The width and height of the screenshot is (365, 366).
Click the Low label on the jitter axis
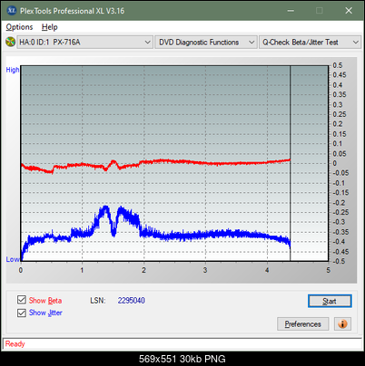(x=13, y=259)
